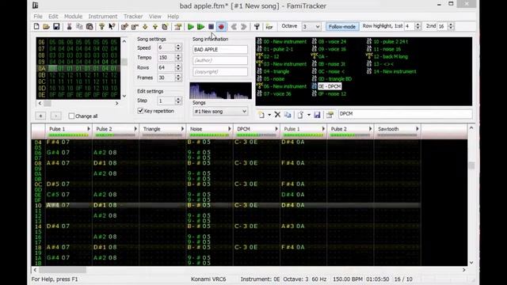Adjust the Rows spinner arrows
The height and width of the screenshot is (285, 507).
[x=177, y=67]
